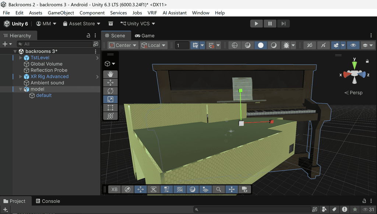Open the MM account dropdown
Screen dimensions: 377x214
[x=46, y=24]
